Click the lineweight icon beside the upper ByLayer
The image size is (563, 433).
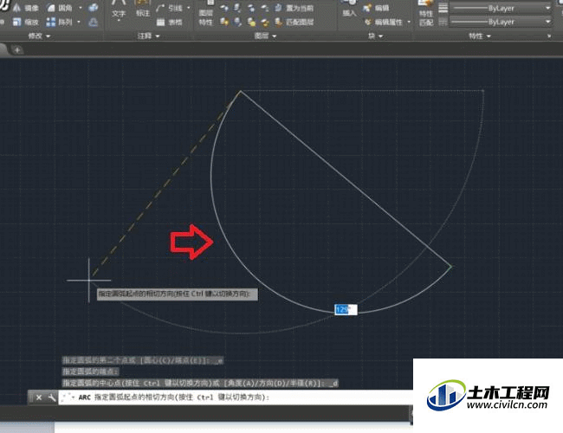(443, 8)
